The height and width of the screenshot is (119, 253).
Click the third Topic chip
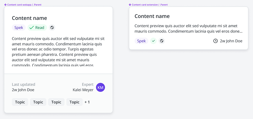click(56, 102)
